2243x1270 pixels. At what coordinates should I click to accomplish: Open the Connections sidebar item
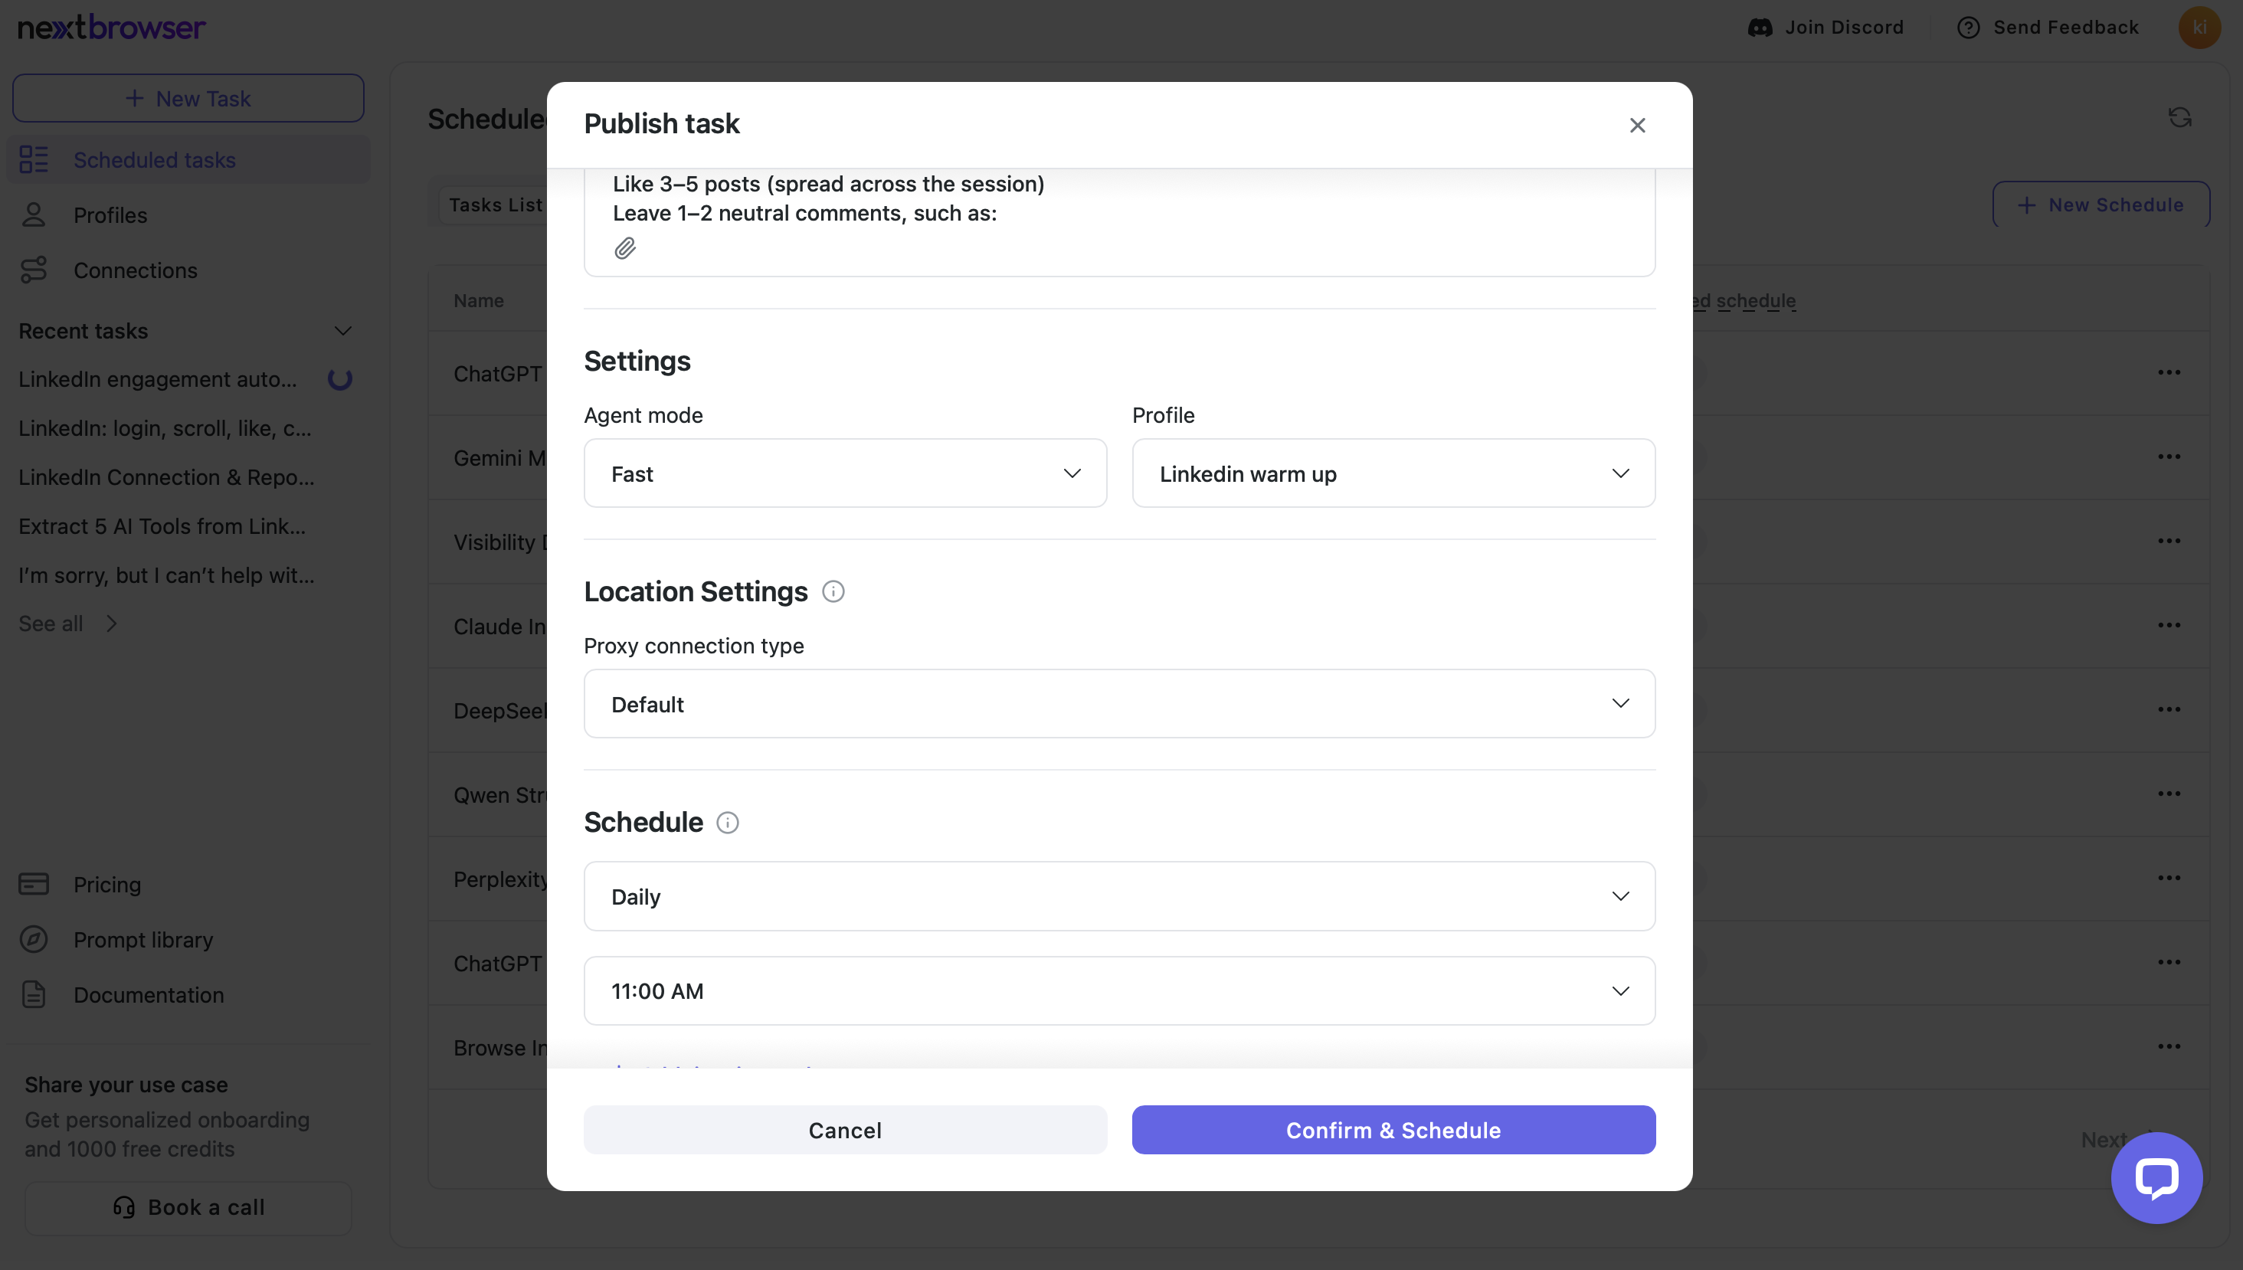pos(135,270)
